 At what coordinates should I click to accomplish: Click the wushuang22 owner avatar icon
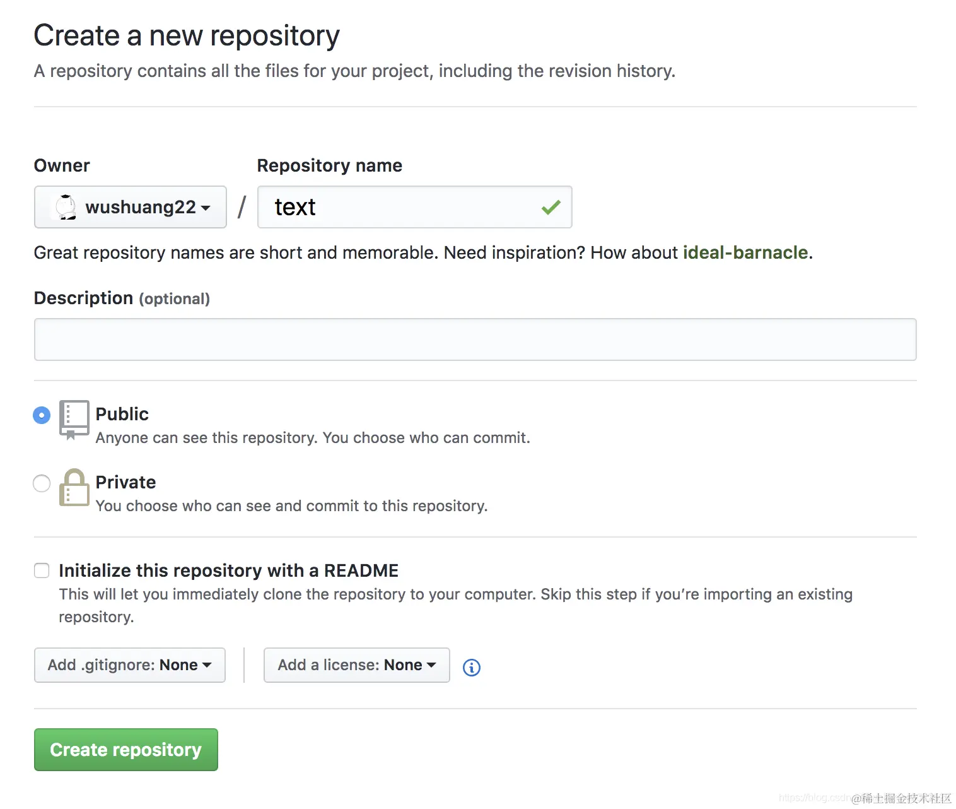66,207
